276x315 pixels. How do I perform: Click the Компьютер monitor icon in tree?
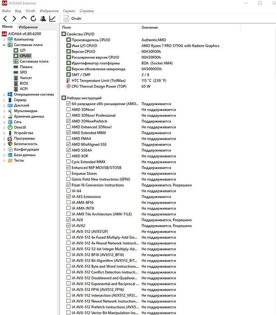coord(10,39)
